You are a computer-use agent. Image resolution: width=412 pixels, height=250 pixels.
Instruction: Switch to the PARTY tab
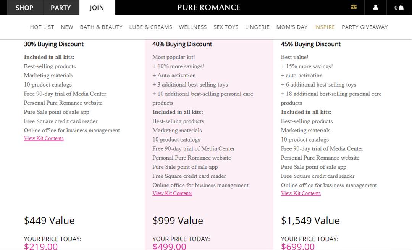pos(61,7)
